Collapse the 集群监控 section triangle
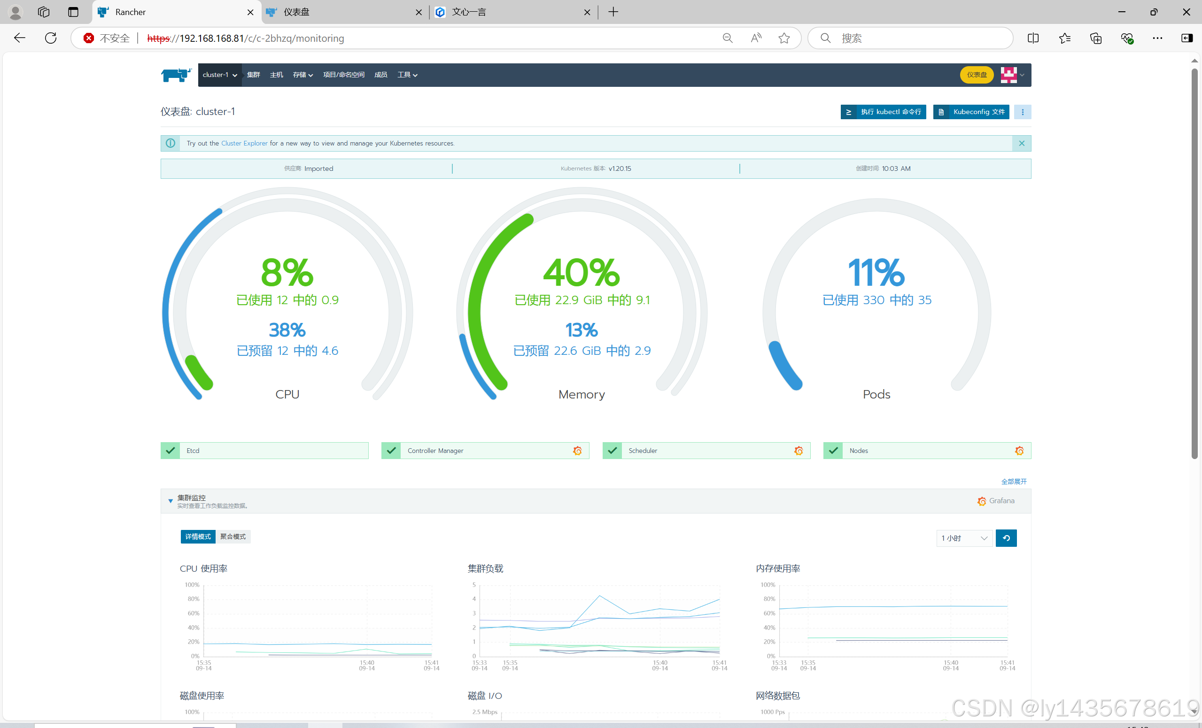Viewport: 1202px width, 728px height. [x=170, y=501]
